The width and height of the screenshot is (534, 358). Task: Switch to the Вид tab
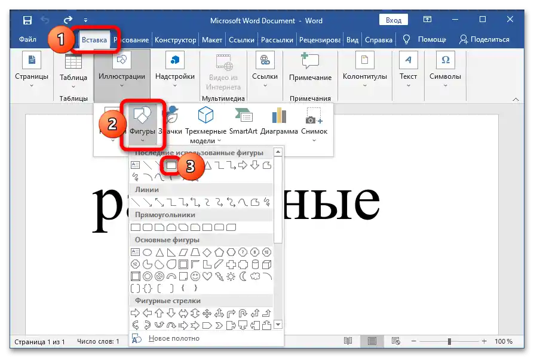click(352, 40)
